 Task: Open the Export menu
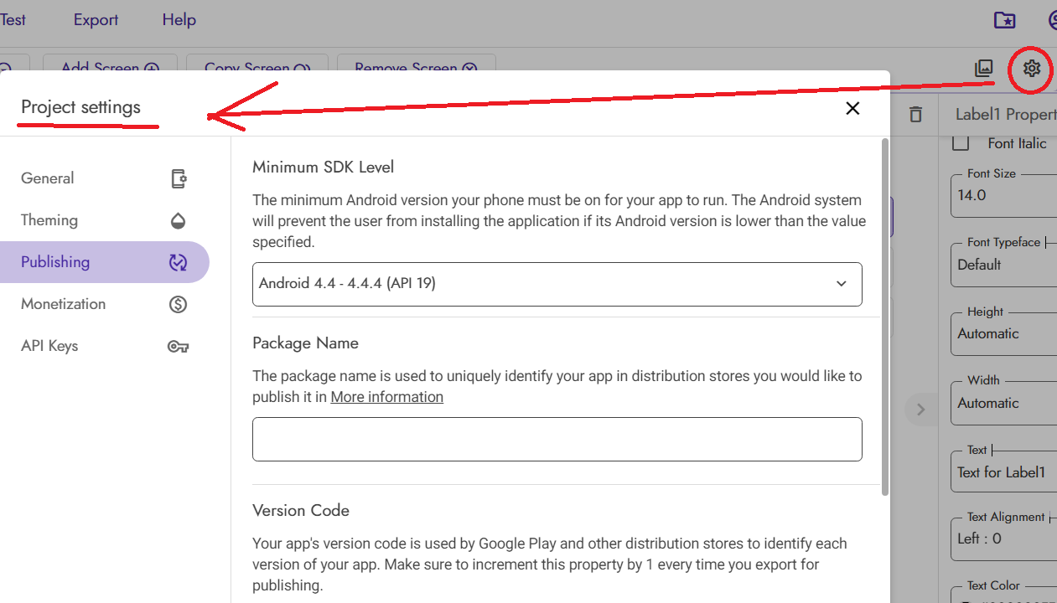96,20
